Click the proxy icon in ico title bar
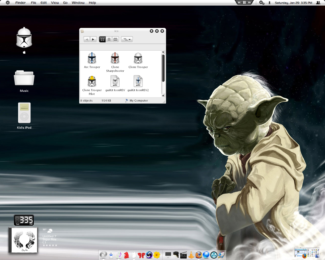This screenshot has height=260, width=325. (82, 31)
